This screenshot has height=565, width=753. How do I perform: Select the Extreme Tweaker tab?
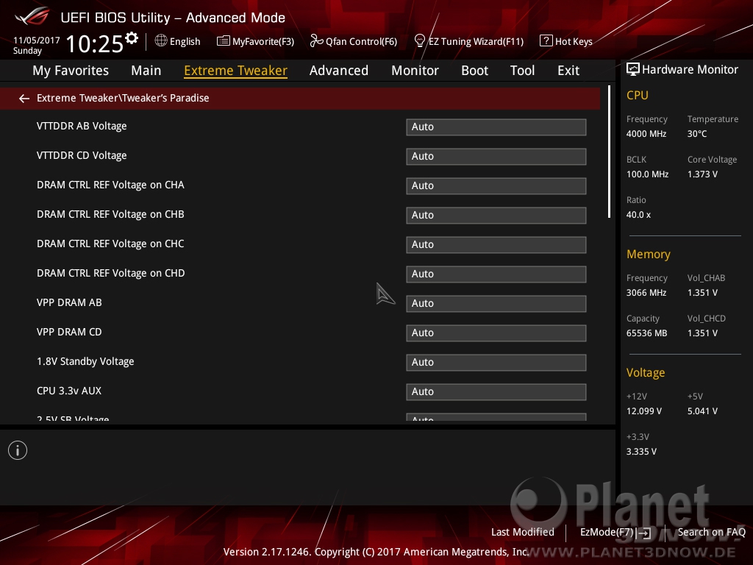236,71
